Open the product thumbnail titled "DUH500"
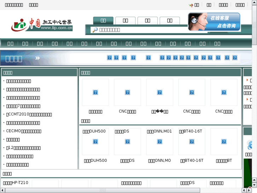The image size is (257, 193). (95, 142)
